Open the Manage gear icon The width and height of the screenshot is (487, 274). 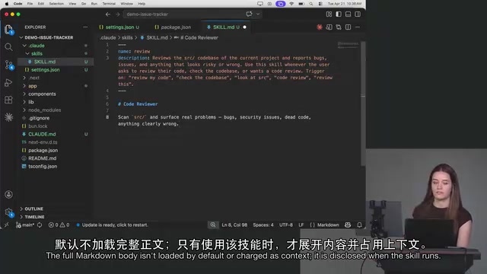(8, 212)
